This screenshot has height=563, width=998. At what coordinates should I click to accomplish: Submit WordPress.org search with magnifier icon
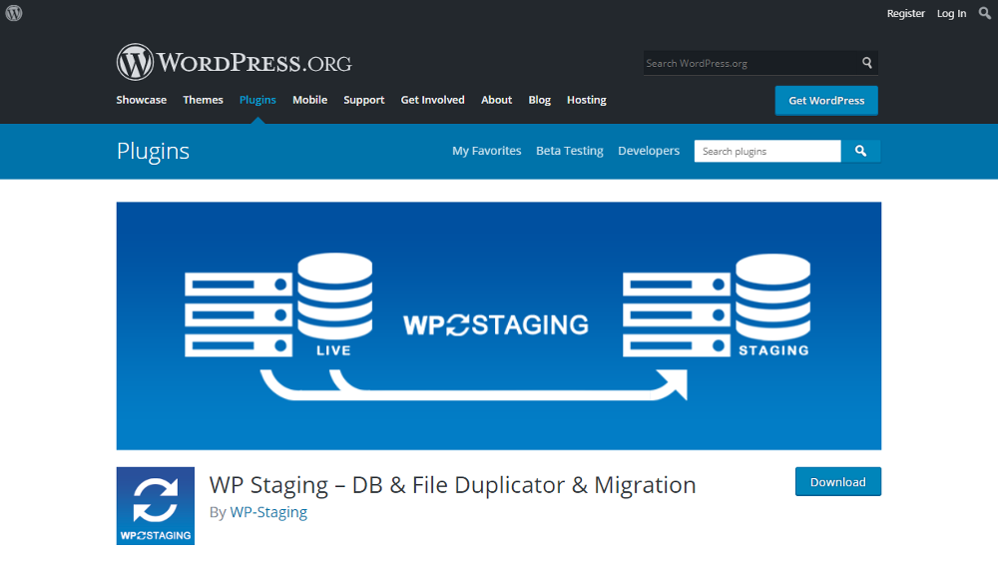867,63
